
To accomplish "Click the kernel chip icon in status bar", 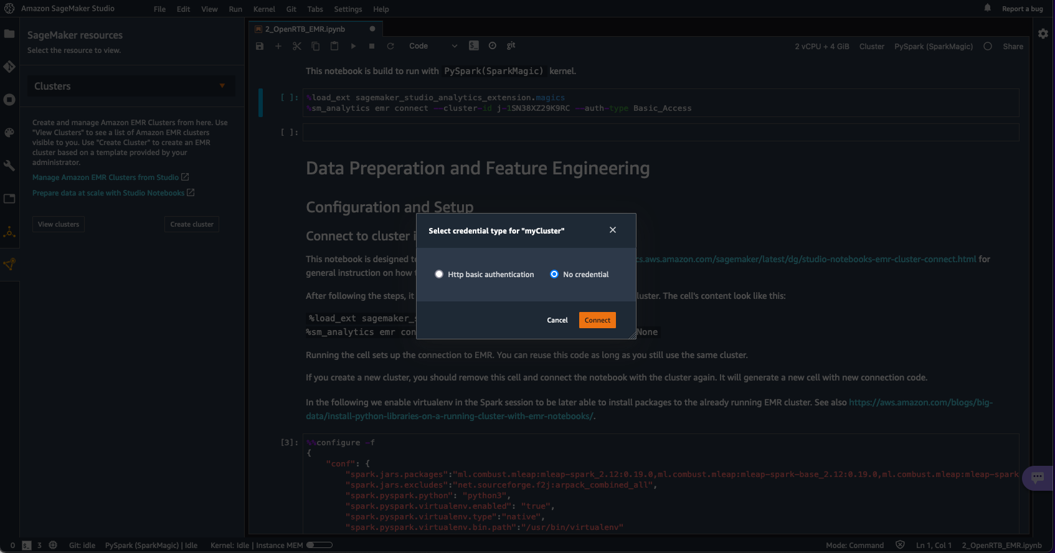I will pyautogui.click(x=53, y=546).
